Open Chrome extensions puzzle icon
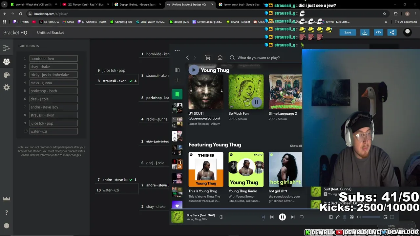The width and height of the screenshot is (420, 236). [395, 14]
